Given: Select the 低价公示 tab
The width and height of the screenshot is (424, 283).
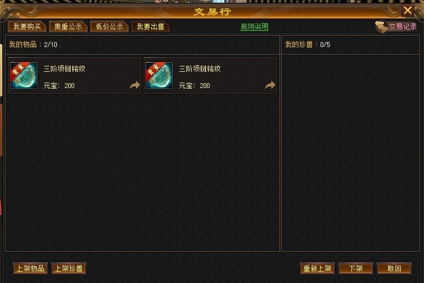Looking at the screenshot, I should (x=109, y=27).
